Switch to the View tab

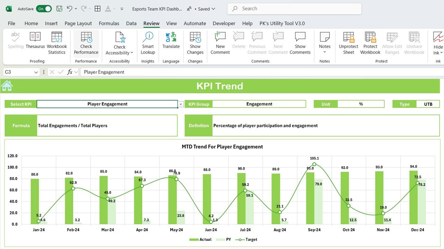coord(171,23)
